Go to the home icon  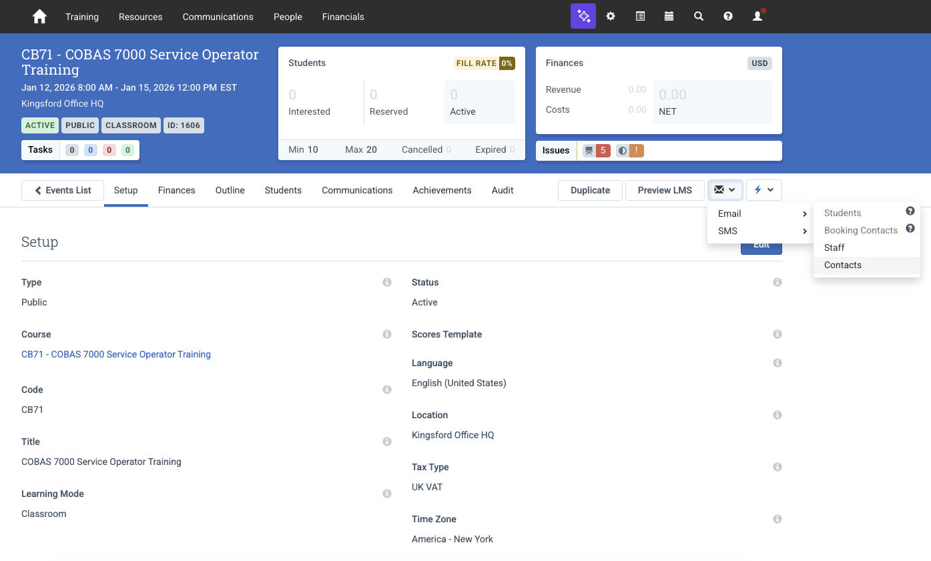pyautogui.click(x=40, y=17)
